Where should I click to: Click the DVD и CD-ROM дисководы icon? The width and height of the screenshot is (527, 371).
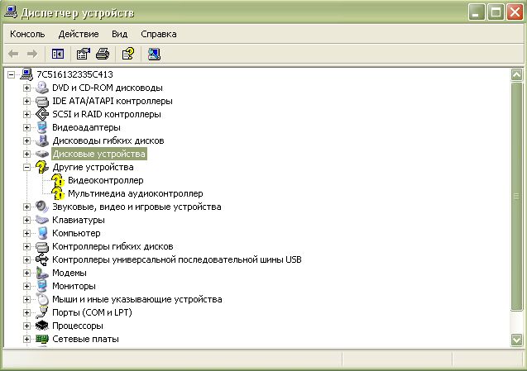click(42, 88)
